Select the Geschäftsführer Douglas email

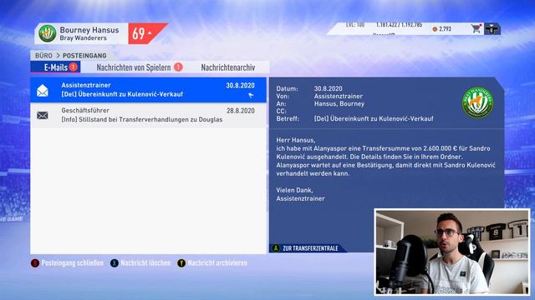[148, 115]
